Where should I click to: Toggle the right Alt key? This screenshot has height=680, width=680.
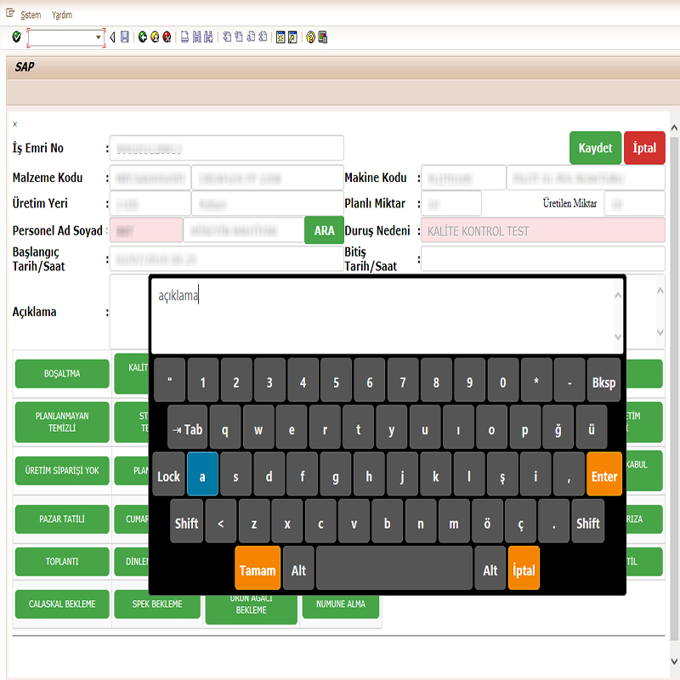[x=490, y=568]
